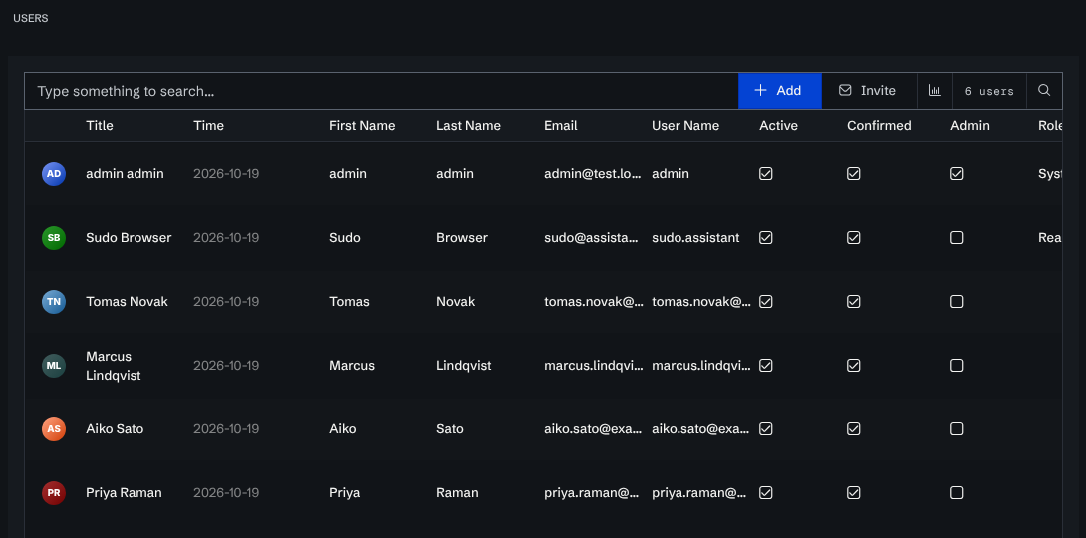Toggle Active checkbox for admin admin
This screenshot has height=538, width=1086.
[766, 173]
